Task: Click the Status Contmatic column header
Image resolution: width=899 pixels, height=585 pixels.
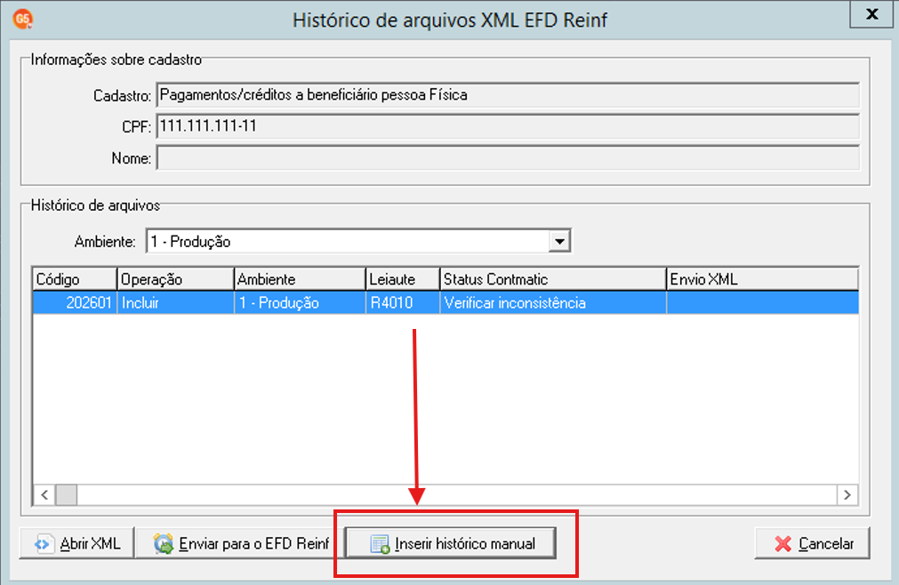Action: pyautogui.click(x=553, y=279)
